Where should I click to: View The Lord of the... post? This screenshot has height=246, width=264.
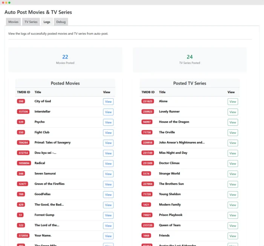pyautogui.click(x=108, y=226)
